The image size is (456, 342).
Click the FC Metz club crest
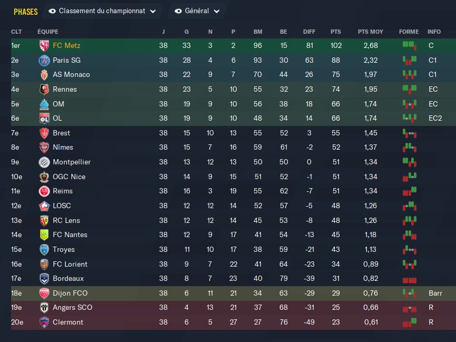tap(44, 46)
